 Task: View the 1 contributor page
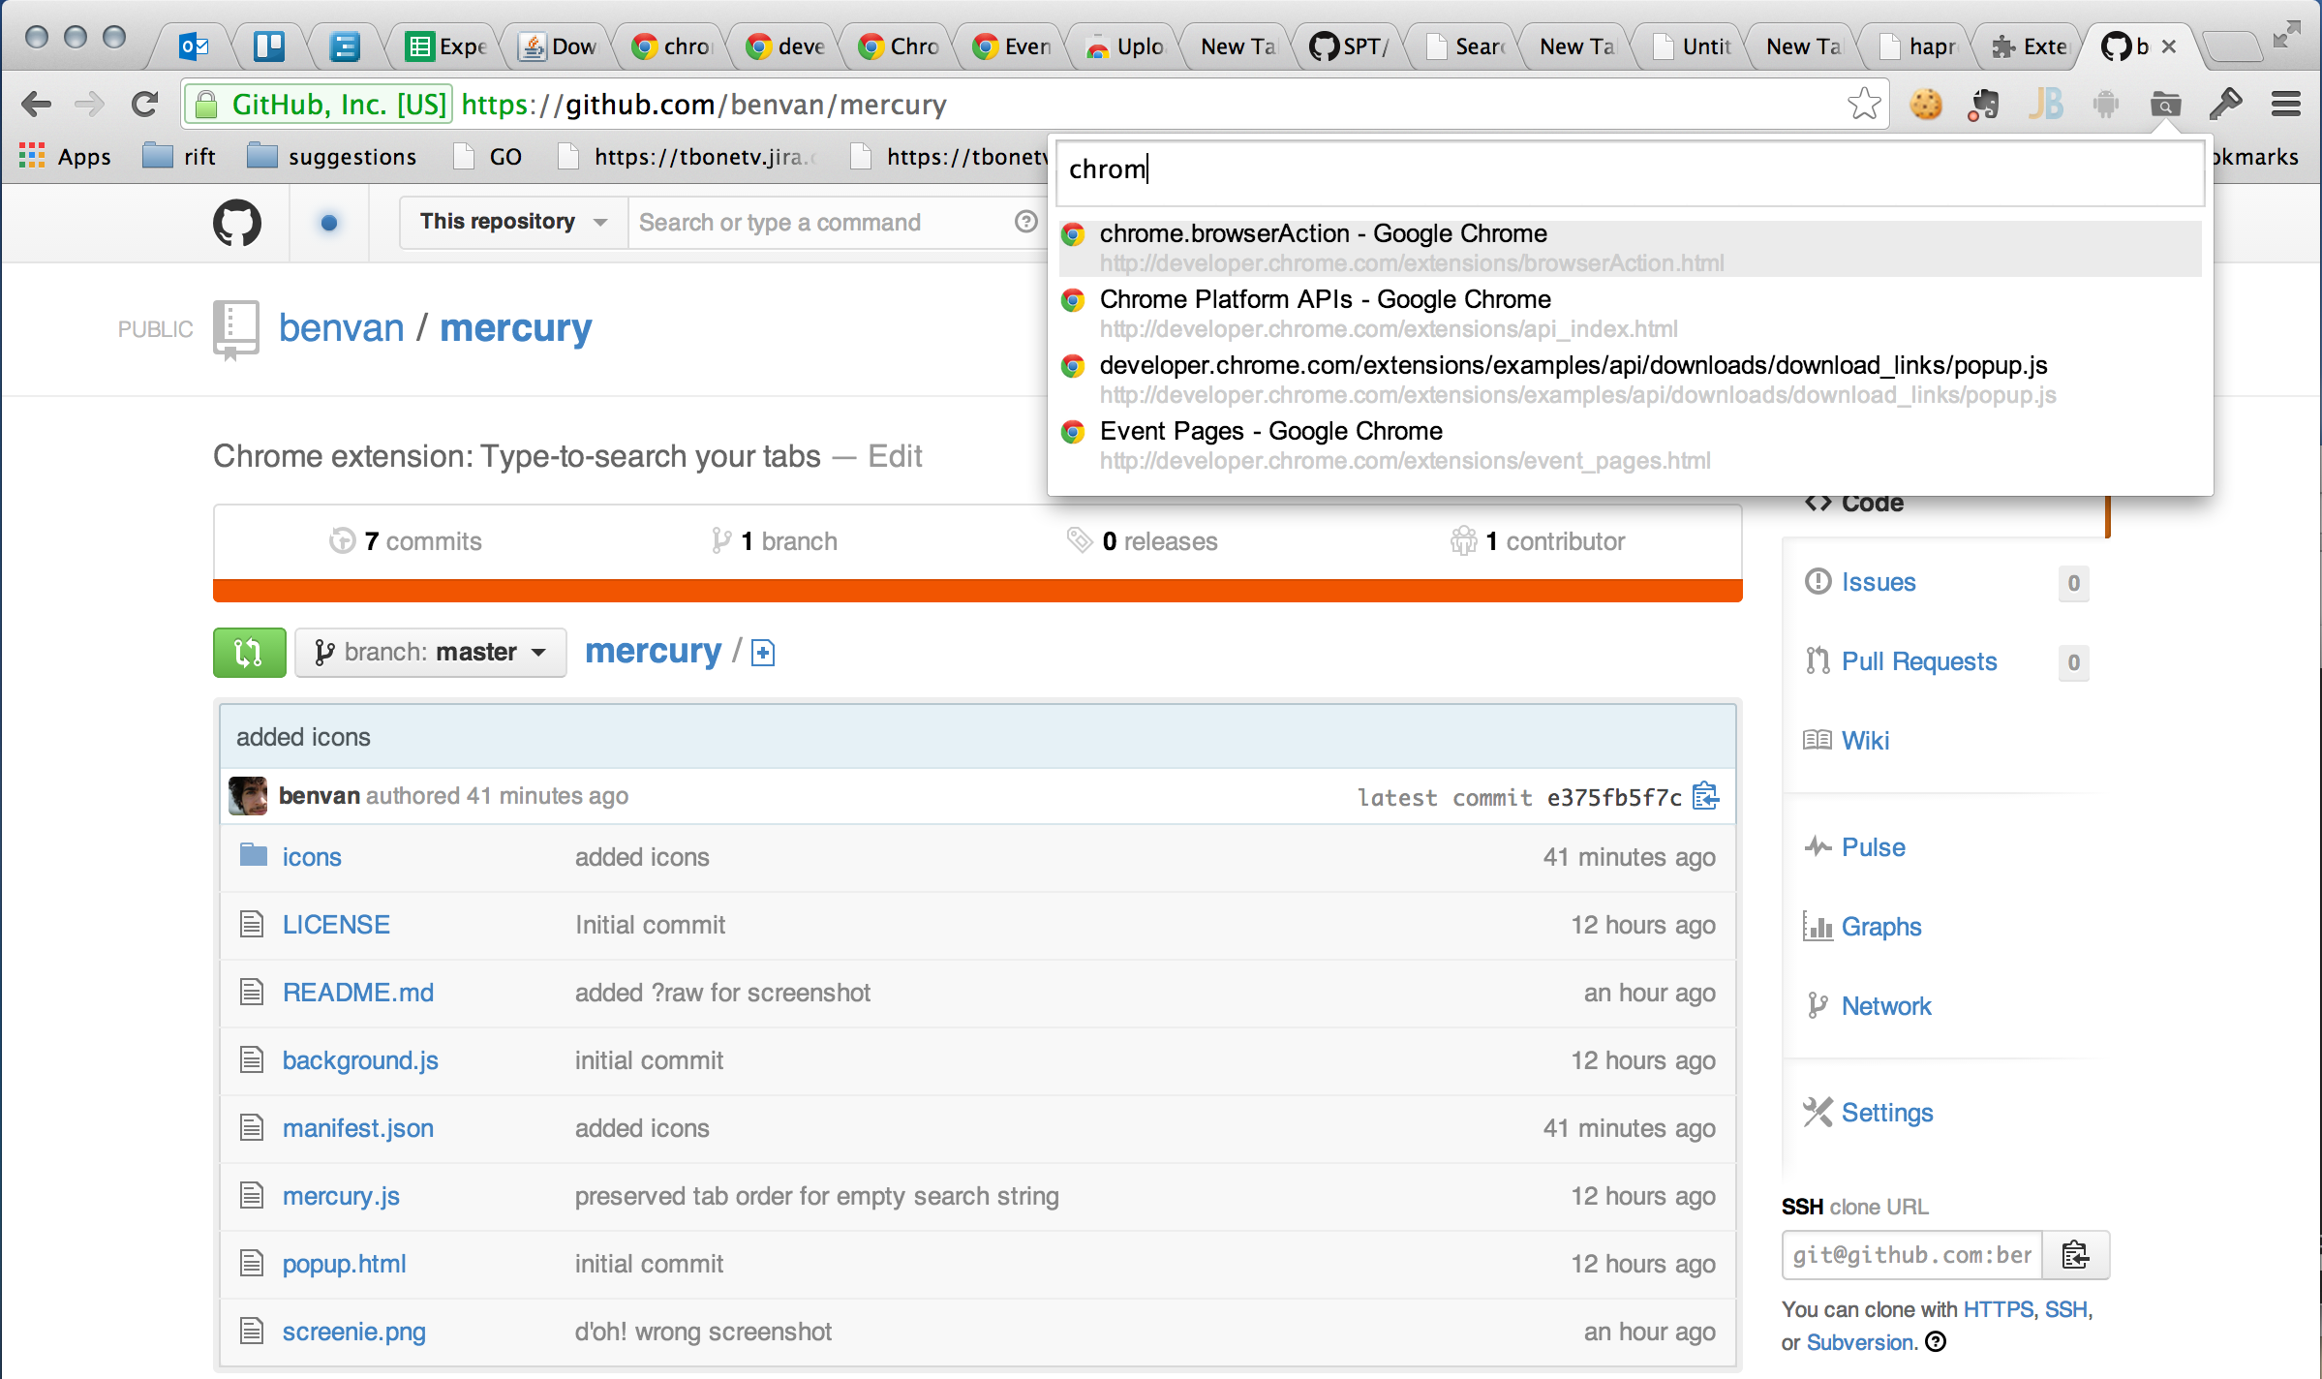1538,541
